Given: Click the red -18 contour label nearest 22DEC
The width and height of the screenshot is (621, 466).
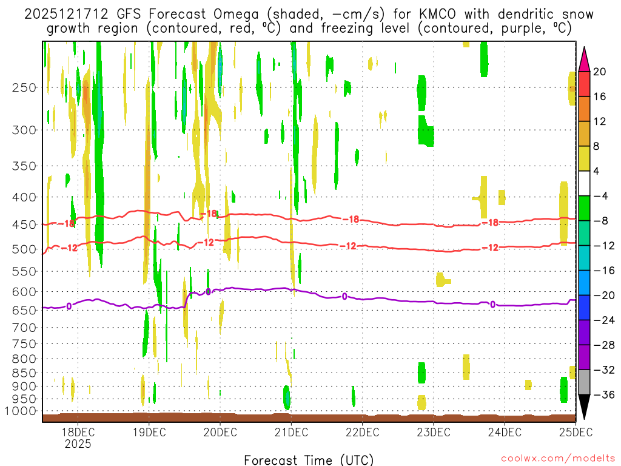Looking at the screenshot, I should 351,219.
